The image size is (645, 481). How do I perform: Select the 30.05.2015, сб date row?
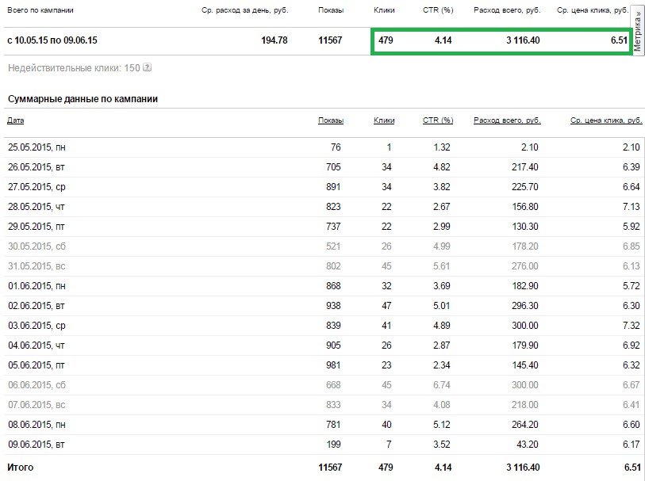pos(37,246)
